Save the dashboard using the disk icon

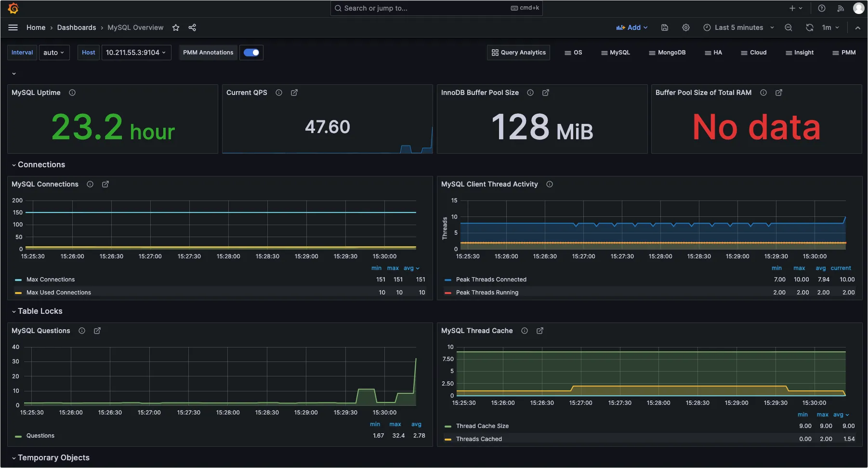click(665, 27)
